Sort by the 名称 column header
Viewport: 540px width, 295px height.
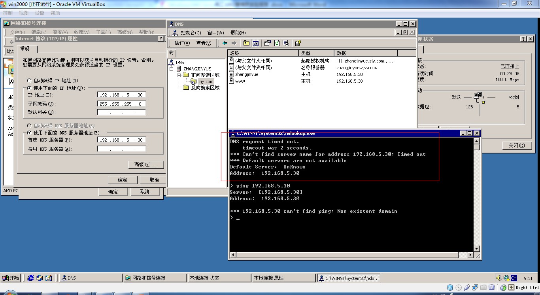pyautogui.click(x=263, y=53)
